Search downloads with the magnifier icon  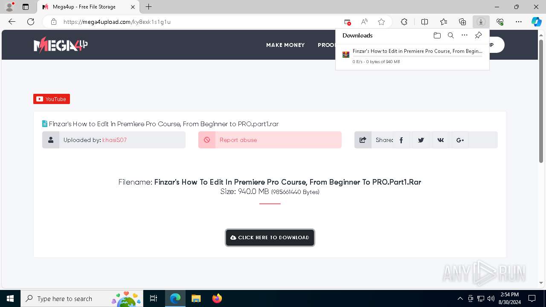pyautogui.click(x=450, y=35)
